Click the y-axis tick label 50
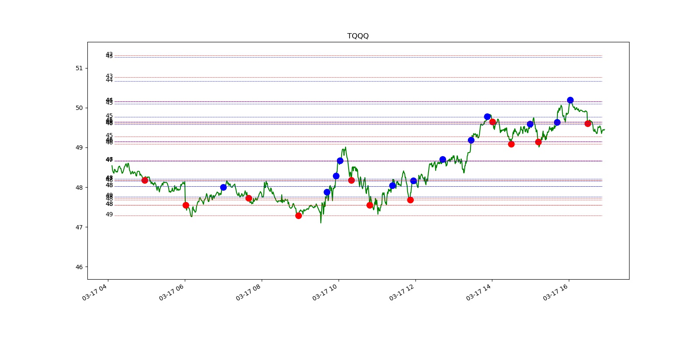Screen dimensions: 699x349 tap(79, 108)
